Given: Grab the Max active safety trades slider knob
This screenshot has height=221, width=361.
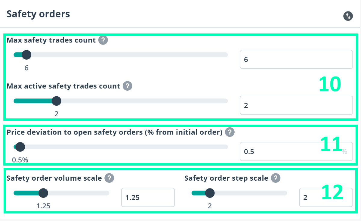Looking at the screenshot, I should tap(56, 101).
